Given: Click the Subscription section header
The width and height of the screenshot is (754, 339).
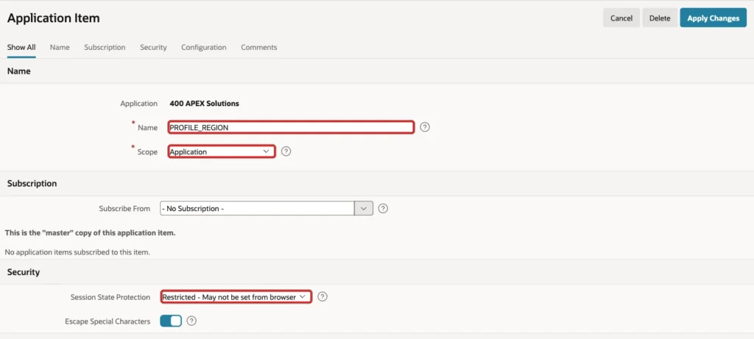Looking at the screenshot, I should (x=32, y=183).
